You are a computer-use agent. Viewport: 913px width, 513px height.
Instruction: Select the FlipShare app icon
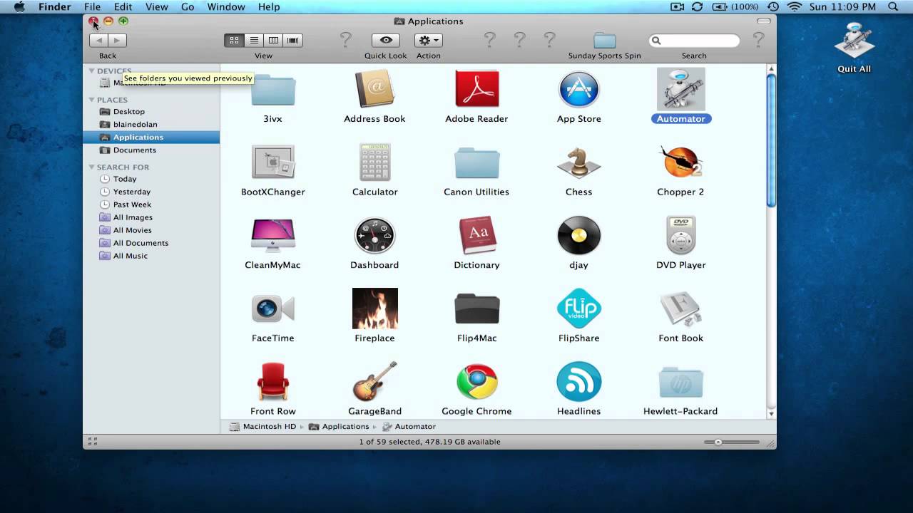pos(578,309)
